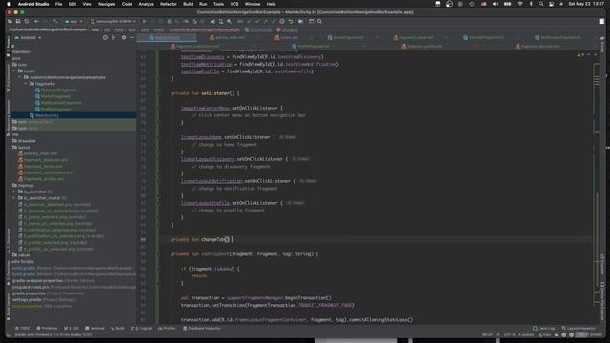This screenshot has width=610, height=343.
Task: Click the Apple logo menu
Action: (x=9, y=4)
